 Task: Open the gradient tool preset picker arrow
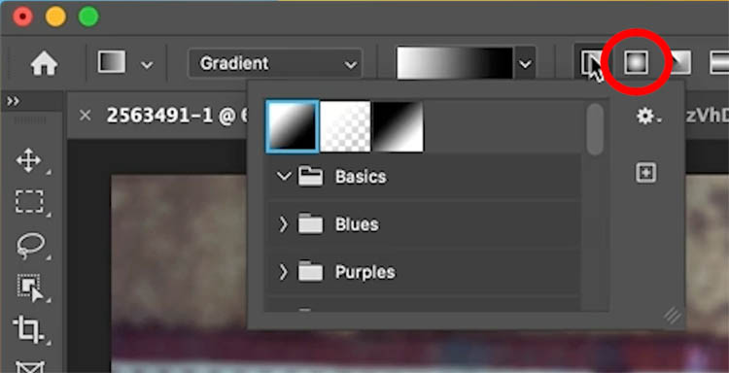(x=147, y=64)
